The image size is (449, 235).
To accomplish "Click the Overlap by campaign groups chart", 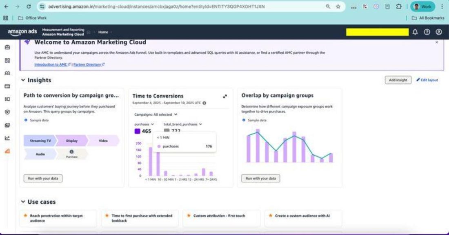I will 289,146.
